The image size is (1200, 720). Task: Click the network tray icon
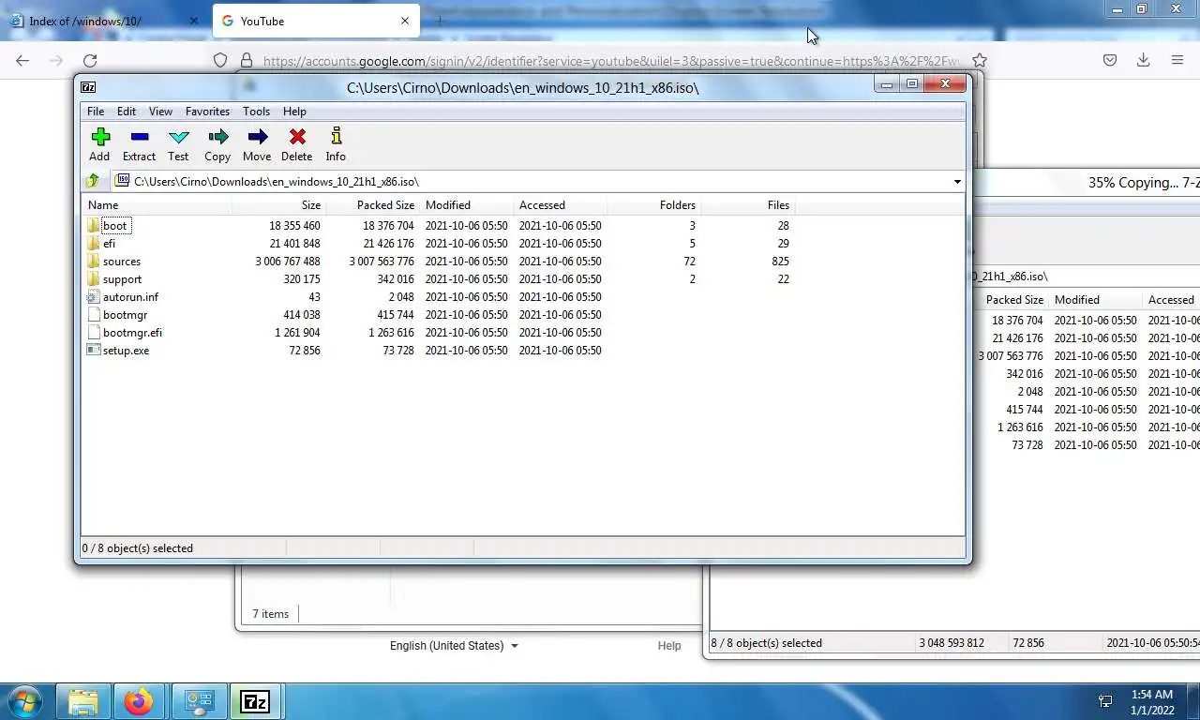point(1105,701)
